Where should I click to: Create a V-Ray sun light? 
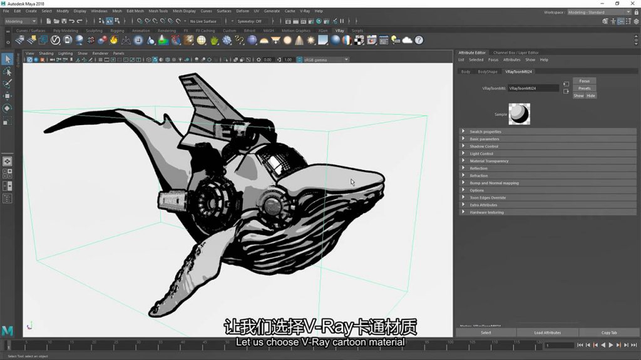[311, 40]
